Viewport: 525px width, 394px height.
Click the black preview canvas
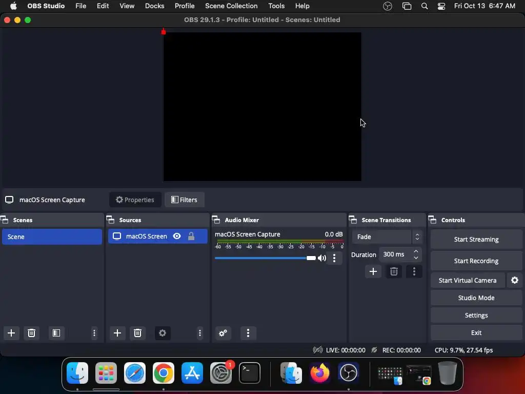click(262, 107)
